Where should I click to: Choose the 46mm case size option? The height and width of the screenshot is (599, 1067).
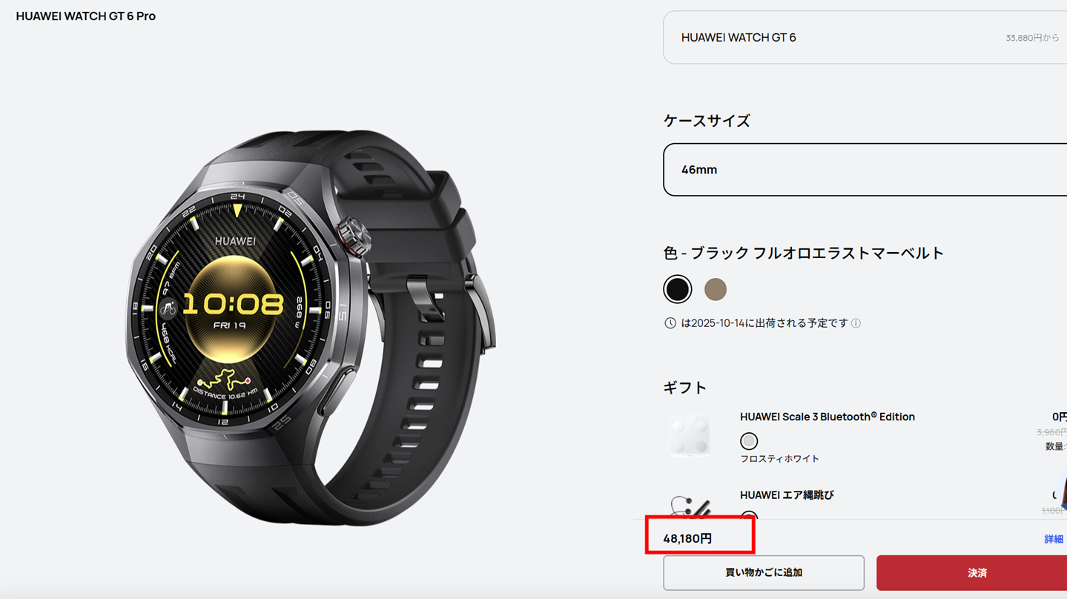coord(865,170)
